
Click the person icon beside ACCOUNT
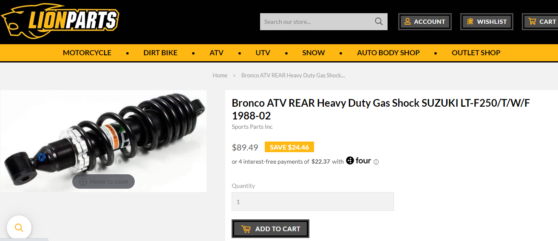tap(408, 21)
